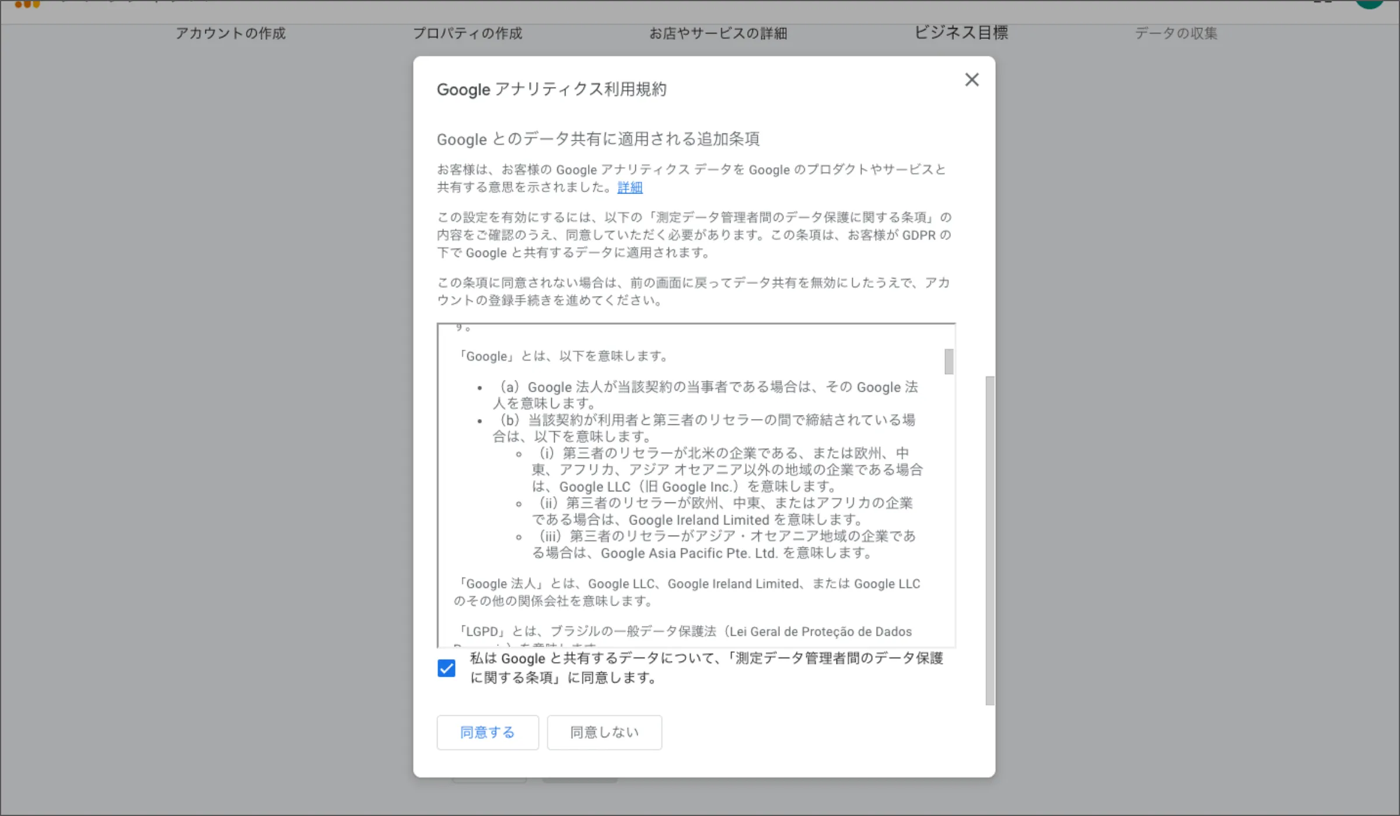Select the プロパティの作成 step
The height and width of the screenshot is (816, 1400).
pos(468,33)
